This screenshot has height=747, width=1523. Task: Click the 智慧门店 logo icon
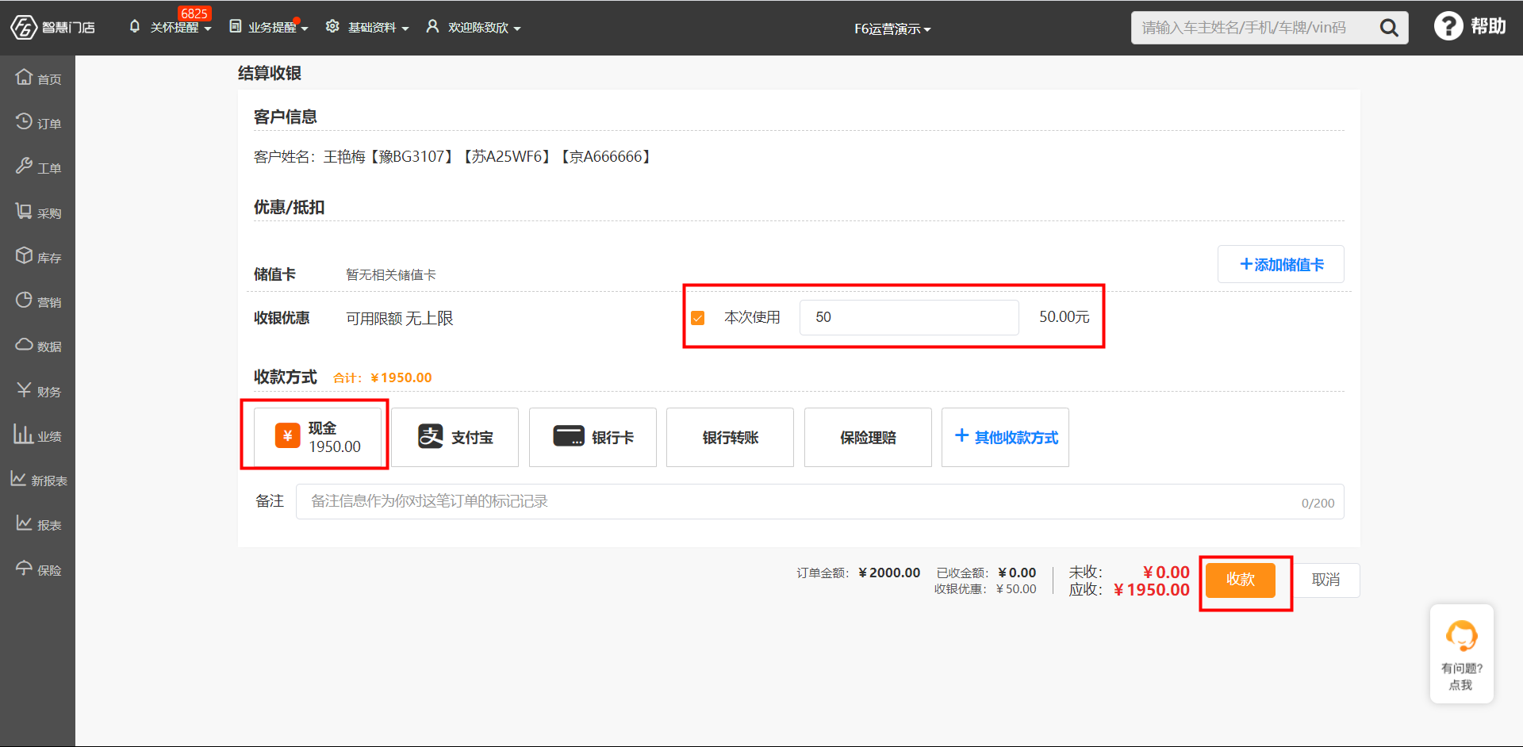(24, 27)
